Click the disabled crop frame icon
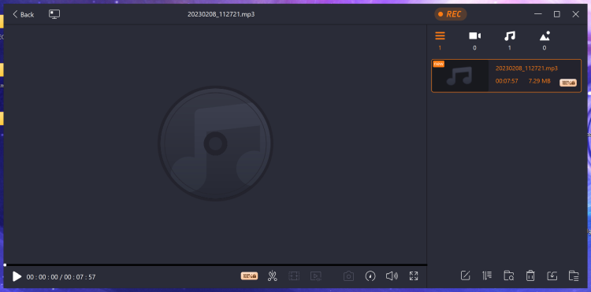This screenshot has width=591, height=292. tap(294, 276)
